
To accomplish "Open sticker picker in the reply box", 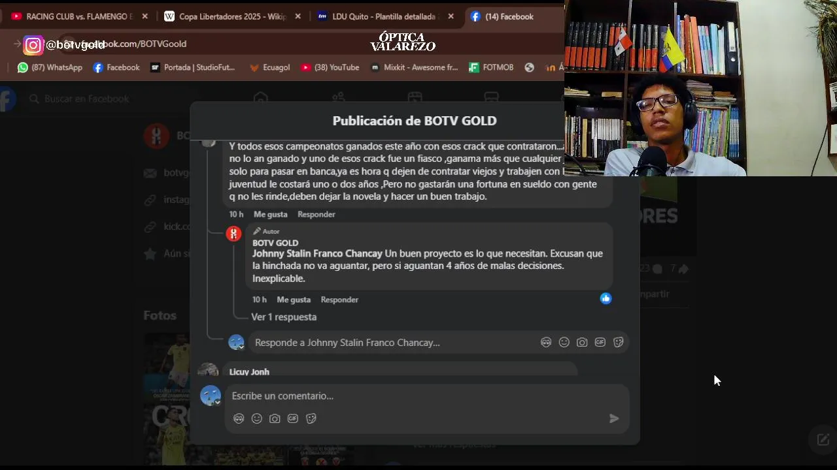I will click(619, 342).
